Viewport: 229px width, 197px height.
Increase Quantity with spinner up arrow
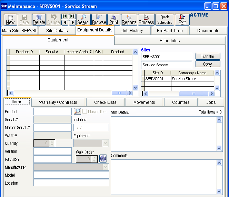click(x=52, y=141)
